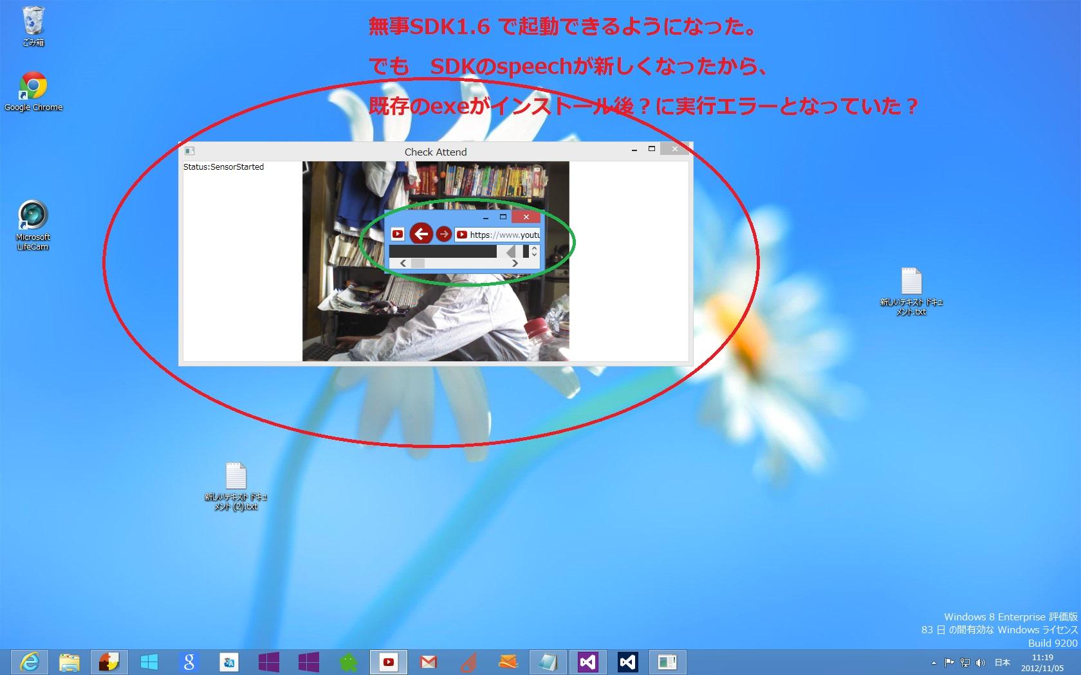Click the Gmail icon in taskbar

(429, 661)
